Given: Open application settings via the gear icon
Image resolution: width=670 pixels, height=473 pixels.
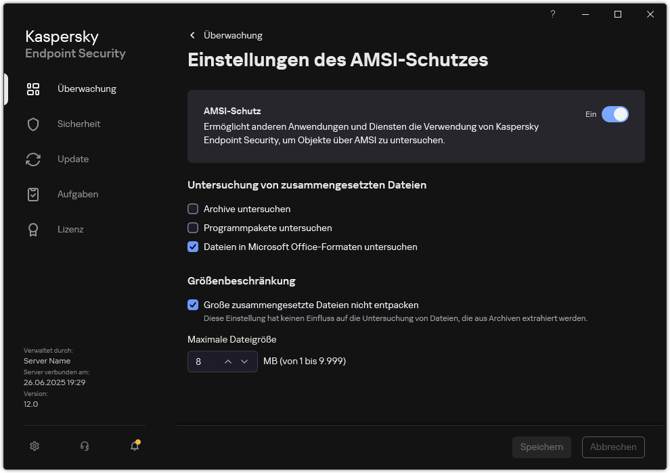Looking at the screenshot, I should tap(35, 446).
